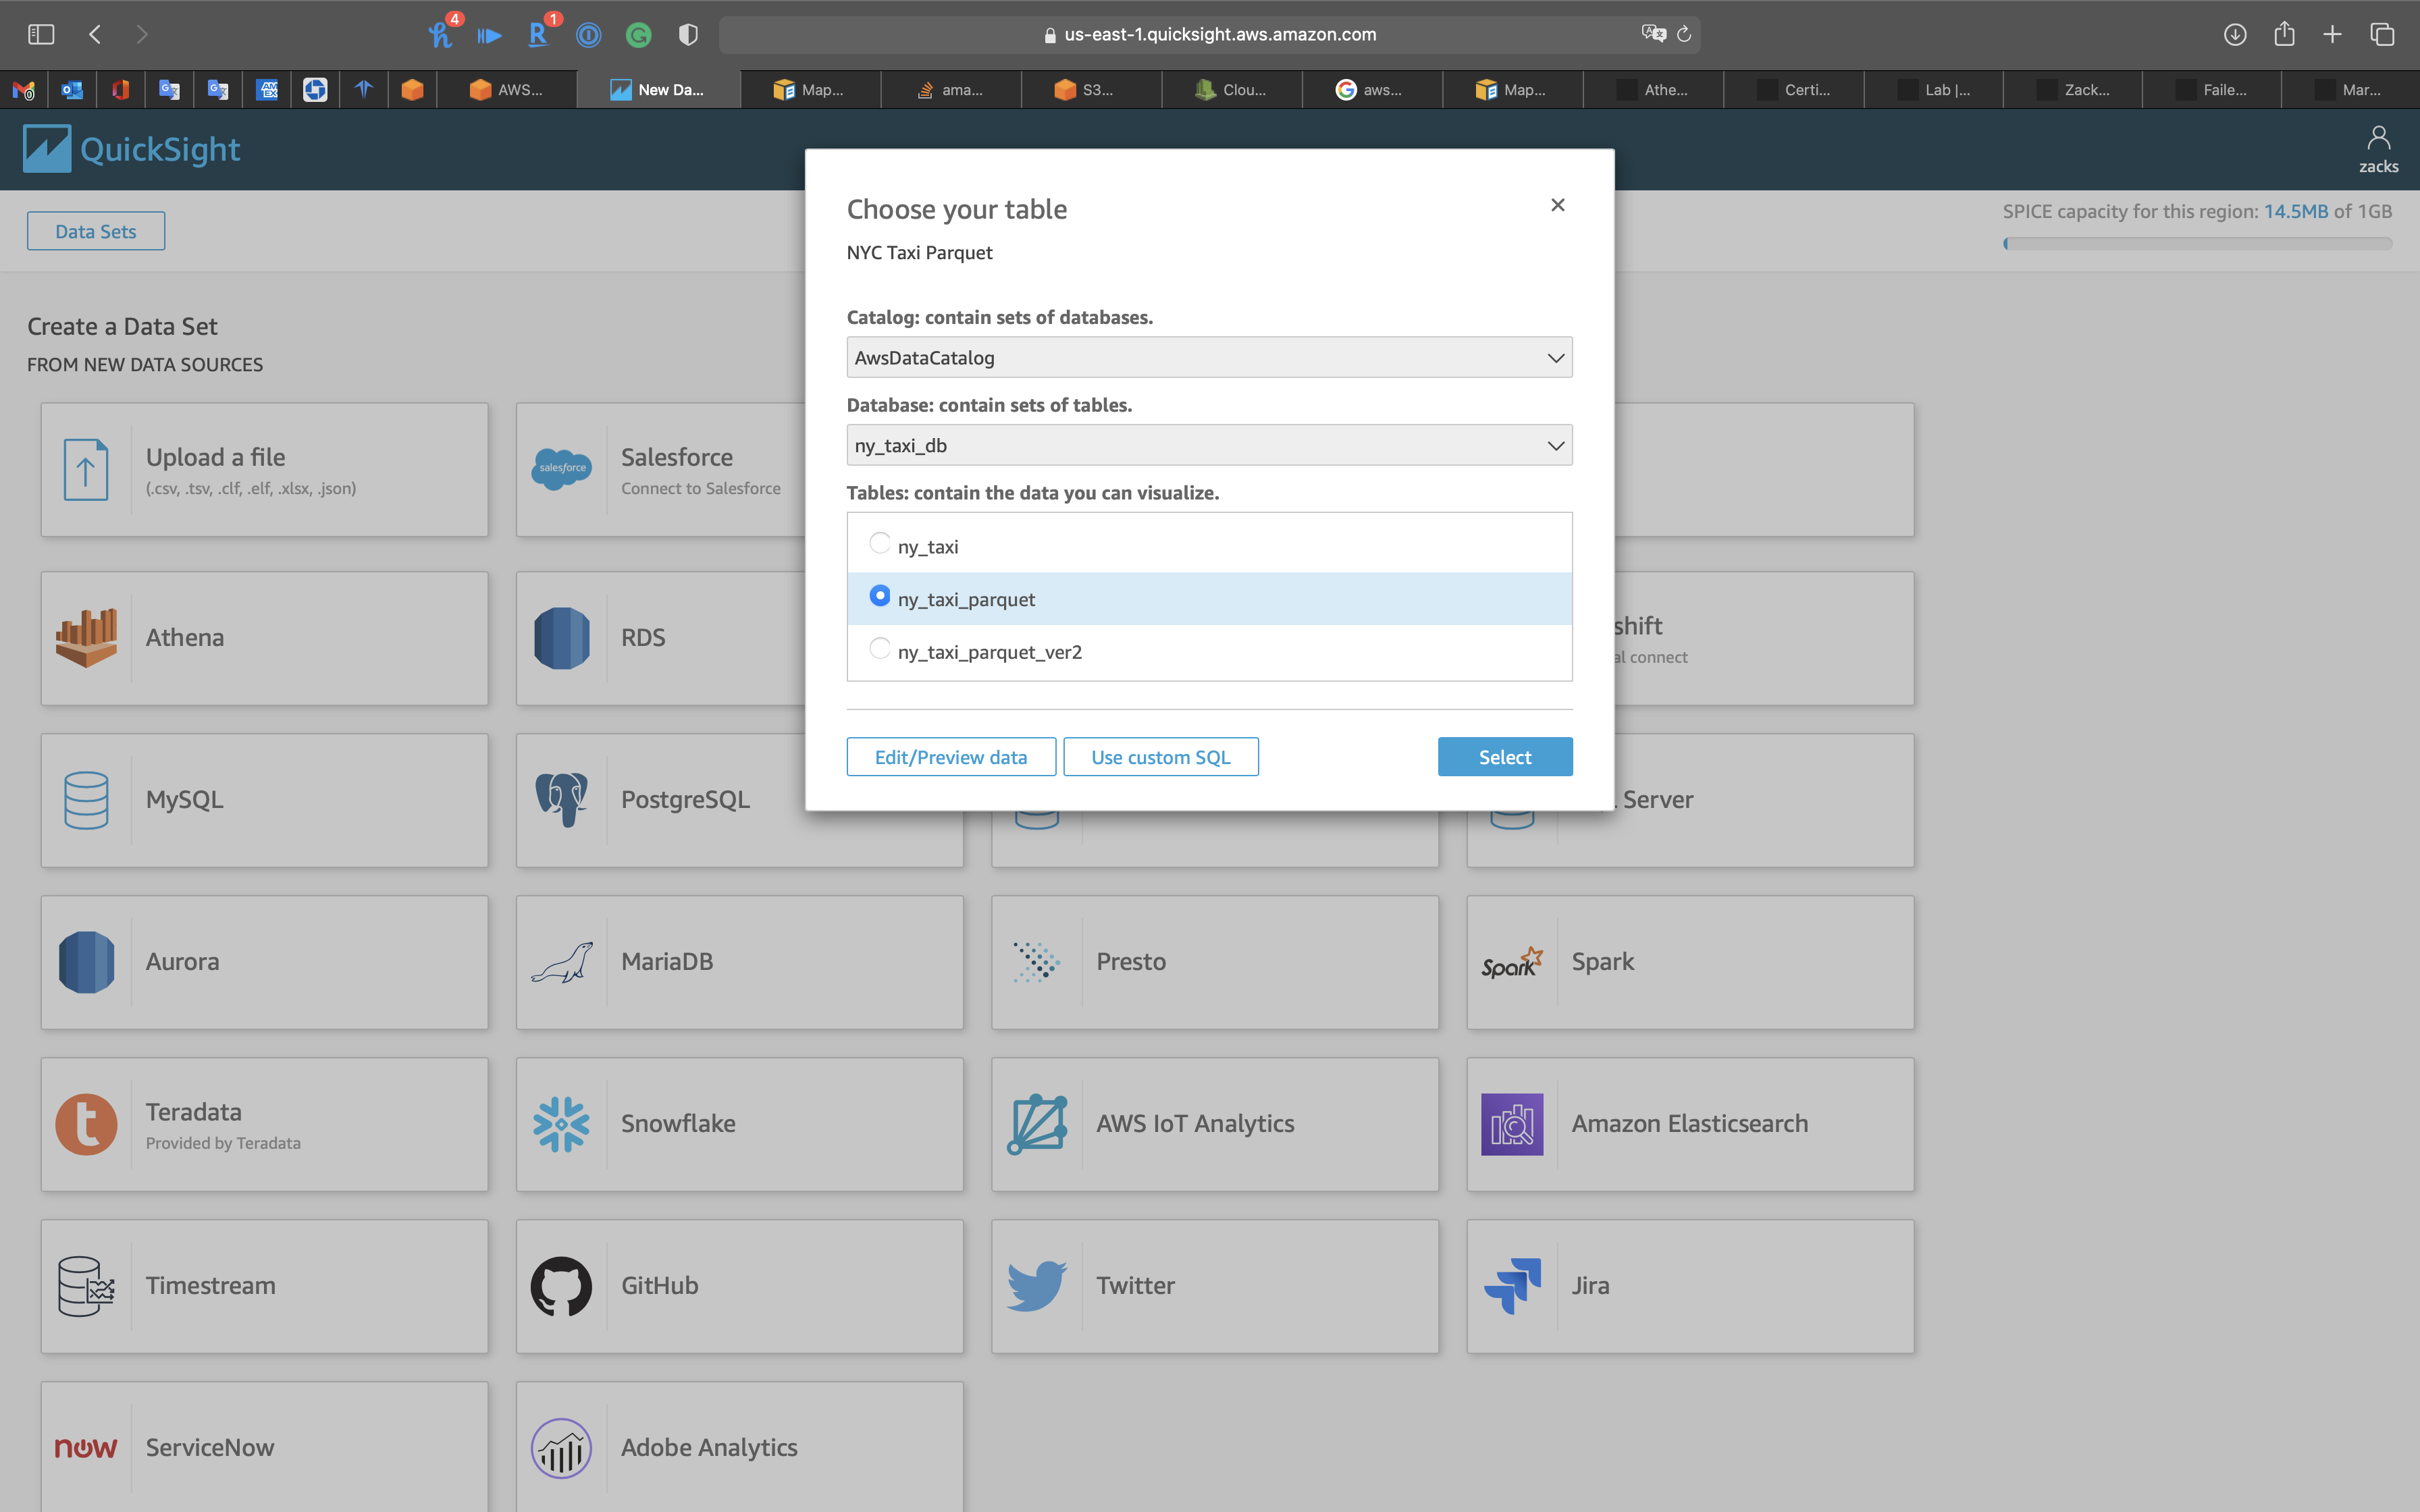Open Safari tab overview button
The width and height of the screenshot is (2420, 1512).
2382,35
